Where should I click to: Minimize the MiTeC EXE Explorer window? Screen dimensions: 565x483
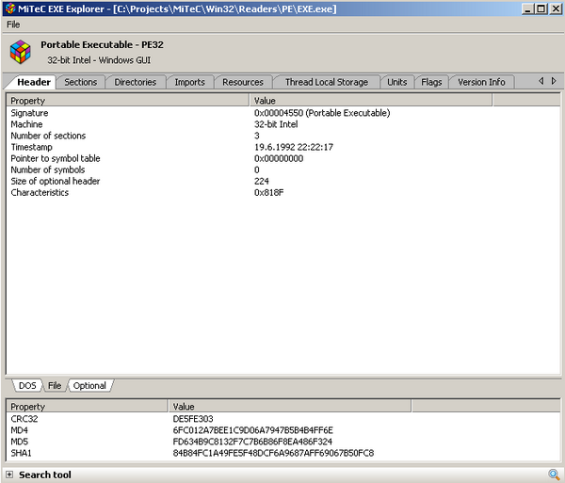coord(527,8)
